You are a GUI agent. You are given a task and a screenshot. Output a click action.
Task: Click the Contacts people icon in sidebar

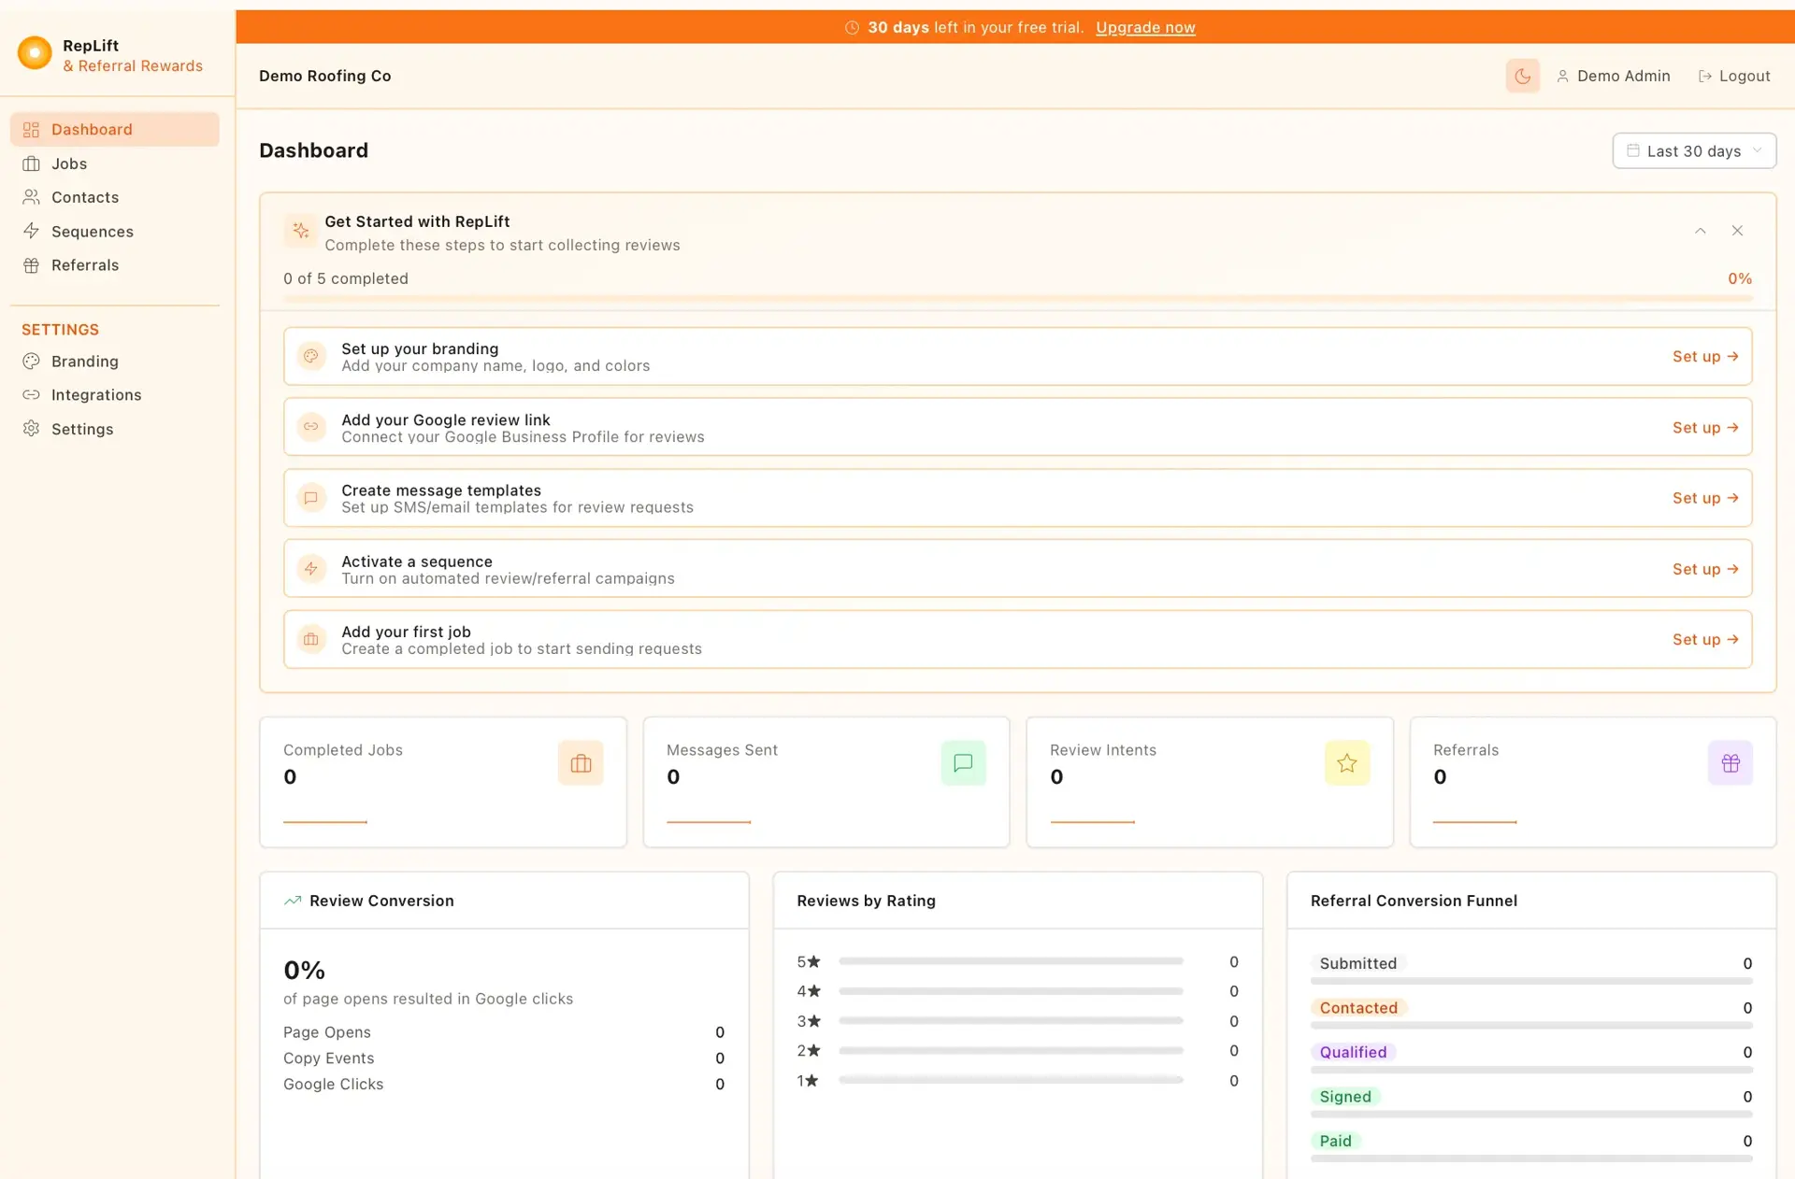tap(31, 197)
